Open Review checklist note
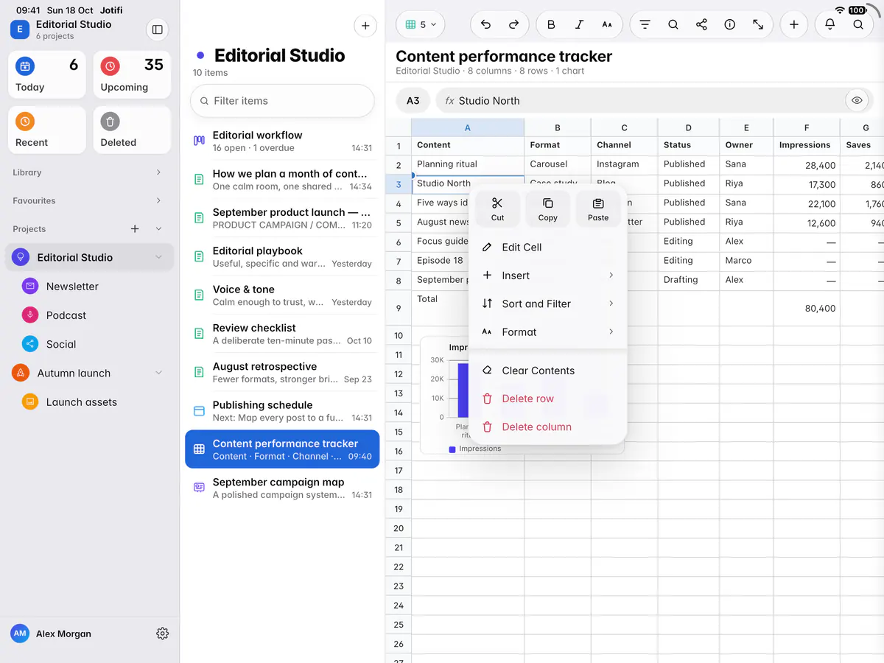Screen dimensions: 884x663 (x=282, y=334)
